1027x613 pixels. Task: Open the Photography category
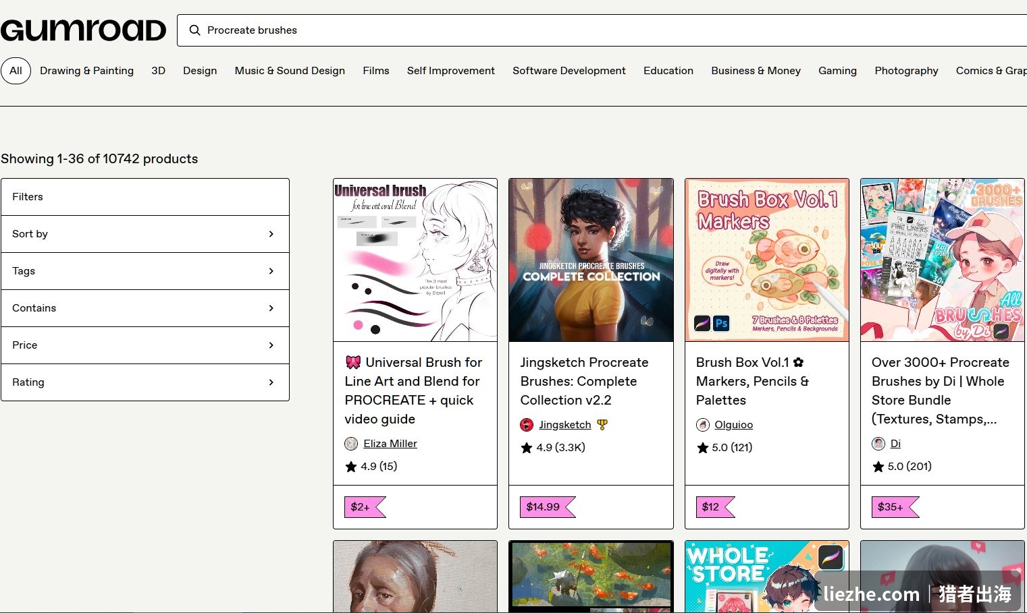coord(906,71)
